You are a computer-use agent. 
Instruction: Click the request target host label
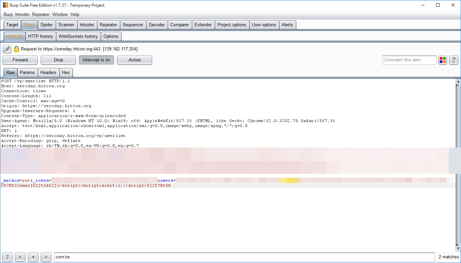[x=79, y=49]
